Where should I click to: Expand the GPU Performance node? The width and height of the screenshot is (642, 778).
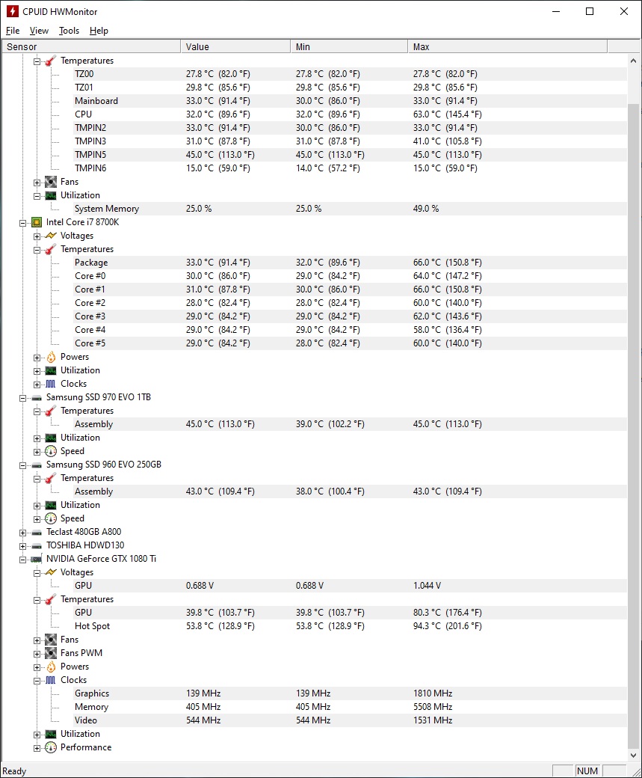pyautogui.click(x=37, y=748)
